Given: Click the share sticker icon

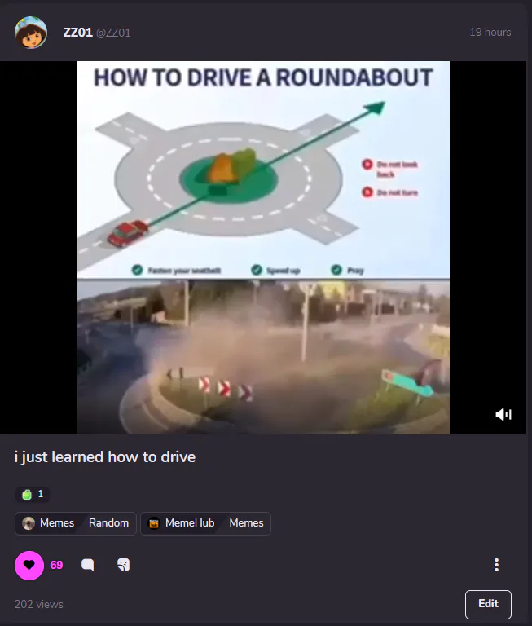Looking at the screenshot, I should click(123, 565).
